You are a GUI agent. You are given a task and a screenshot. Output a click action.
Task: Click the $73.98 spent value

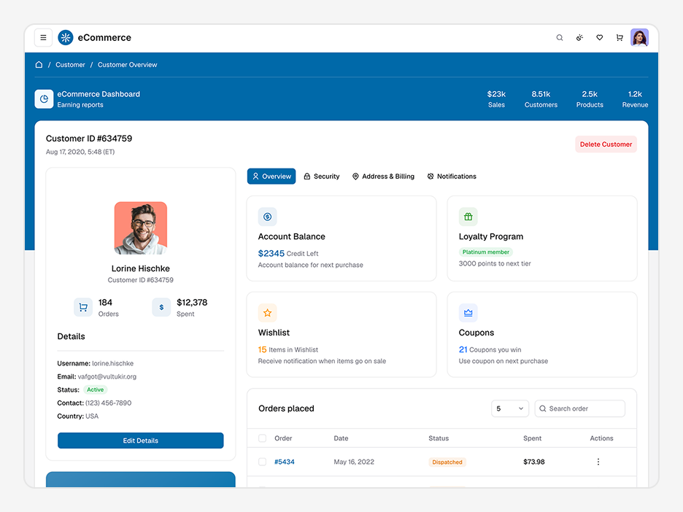point(534,462)
